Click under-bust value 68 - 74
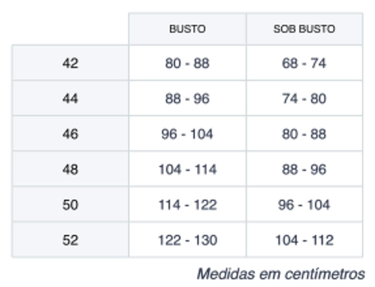Screen dimensions: 375x287 click(x=304, y=63)
